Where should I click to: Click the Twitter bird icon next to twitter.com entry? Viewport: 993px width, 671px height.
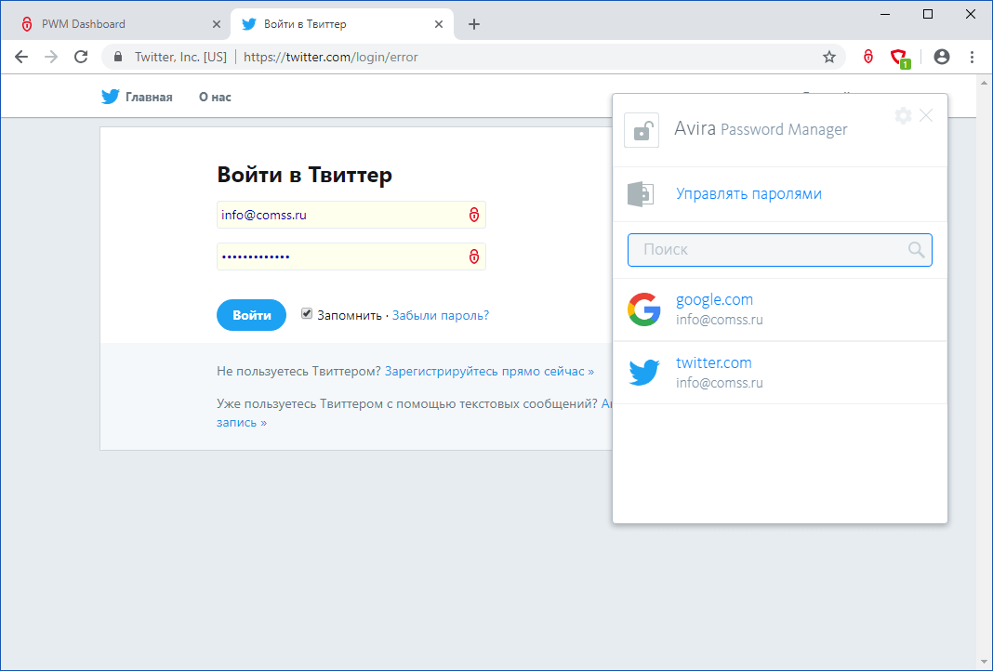click(x=643, y=372)
